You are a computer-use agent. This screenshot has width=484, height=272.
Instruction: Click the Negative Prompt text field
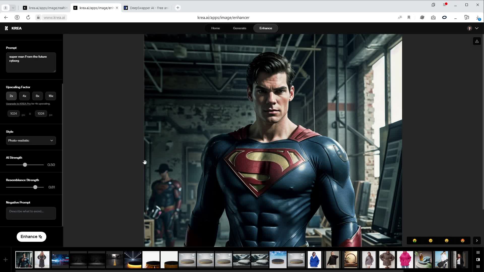(x=31, y=213)
